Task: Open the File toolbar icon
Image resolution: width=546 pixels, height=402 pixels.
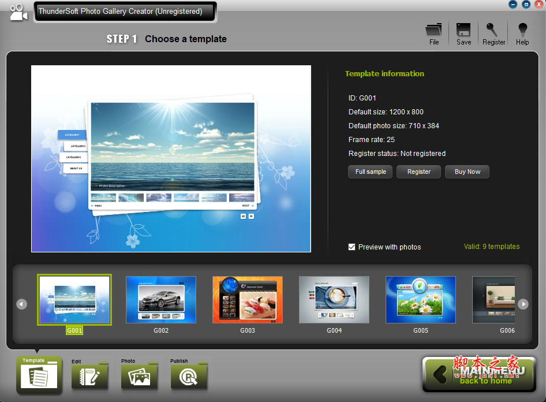Action: point(433,33)
